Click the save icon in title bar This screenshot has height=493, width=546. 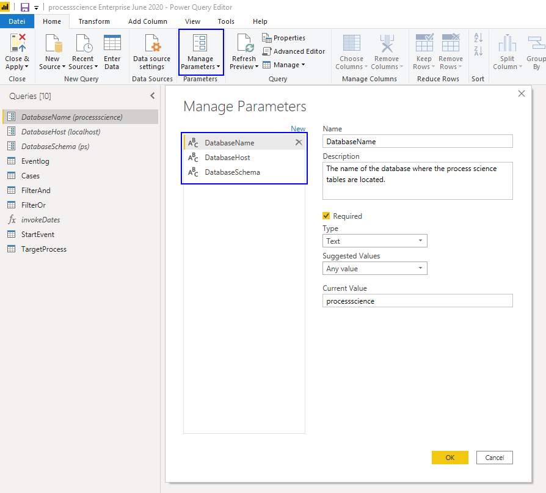pos(25,7)
